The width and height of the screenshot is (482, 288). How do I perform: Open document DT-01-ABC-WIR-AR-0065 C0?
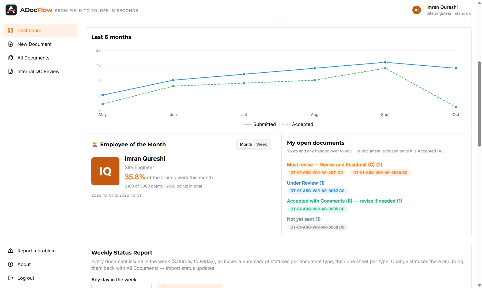[380, 173]
